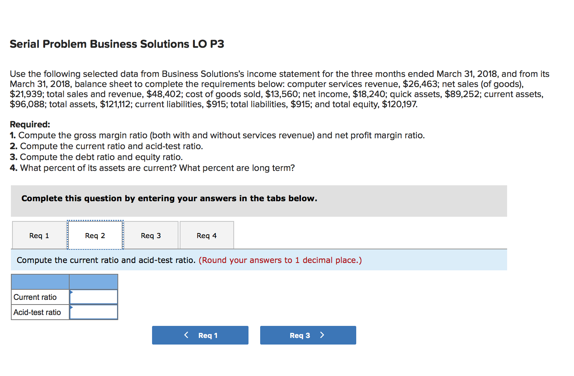The image size is (574, 376).
Task: Click the Acid-test ratio answer input field
Action: [x=94, y=312]
